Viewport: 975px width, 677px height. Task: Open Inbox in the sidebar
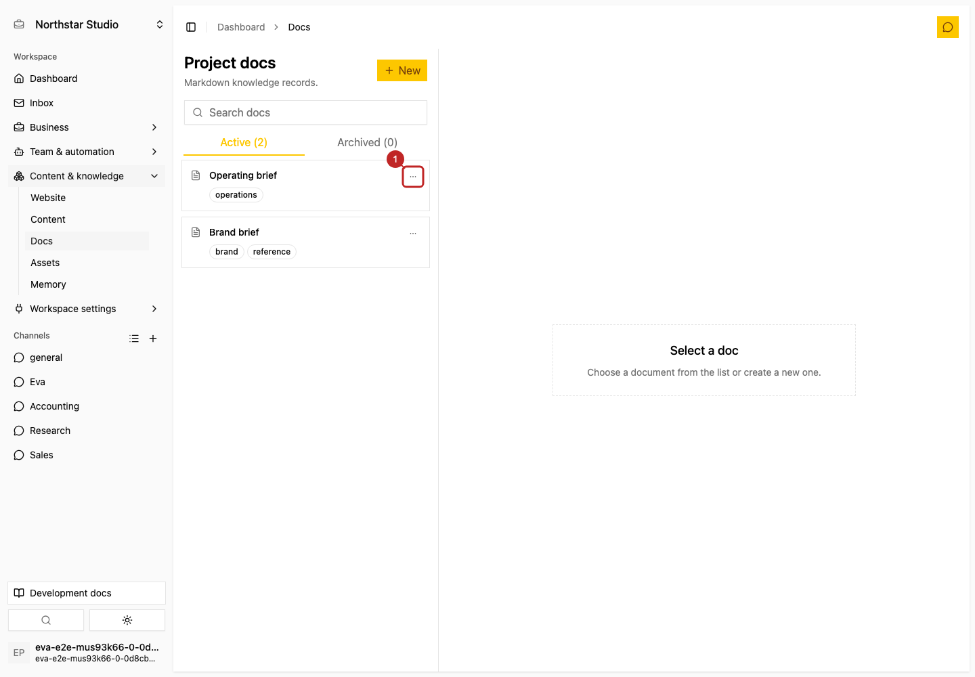87,103
